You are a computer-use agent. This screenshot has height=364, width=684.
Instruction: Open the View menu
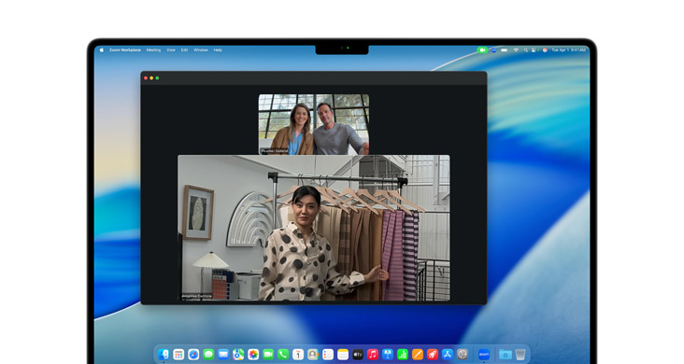[171, 50]
